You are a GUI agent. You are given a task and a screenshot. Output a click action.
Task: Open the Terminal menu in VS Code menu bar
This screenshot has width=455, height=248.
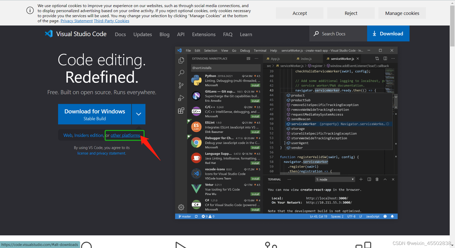tap(260, 51)
